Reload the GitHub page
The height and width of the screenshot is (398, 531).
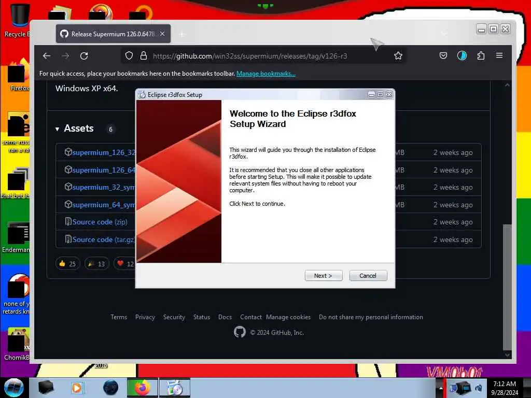(84, 56)
